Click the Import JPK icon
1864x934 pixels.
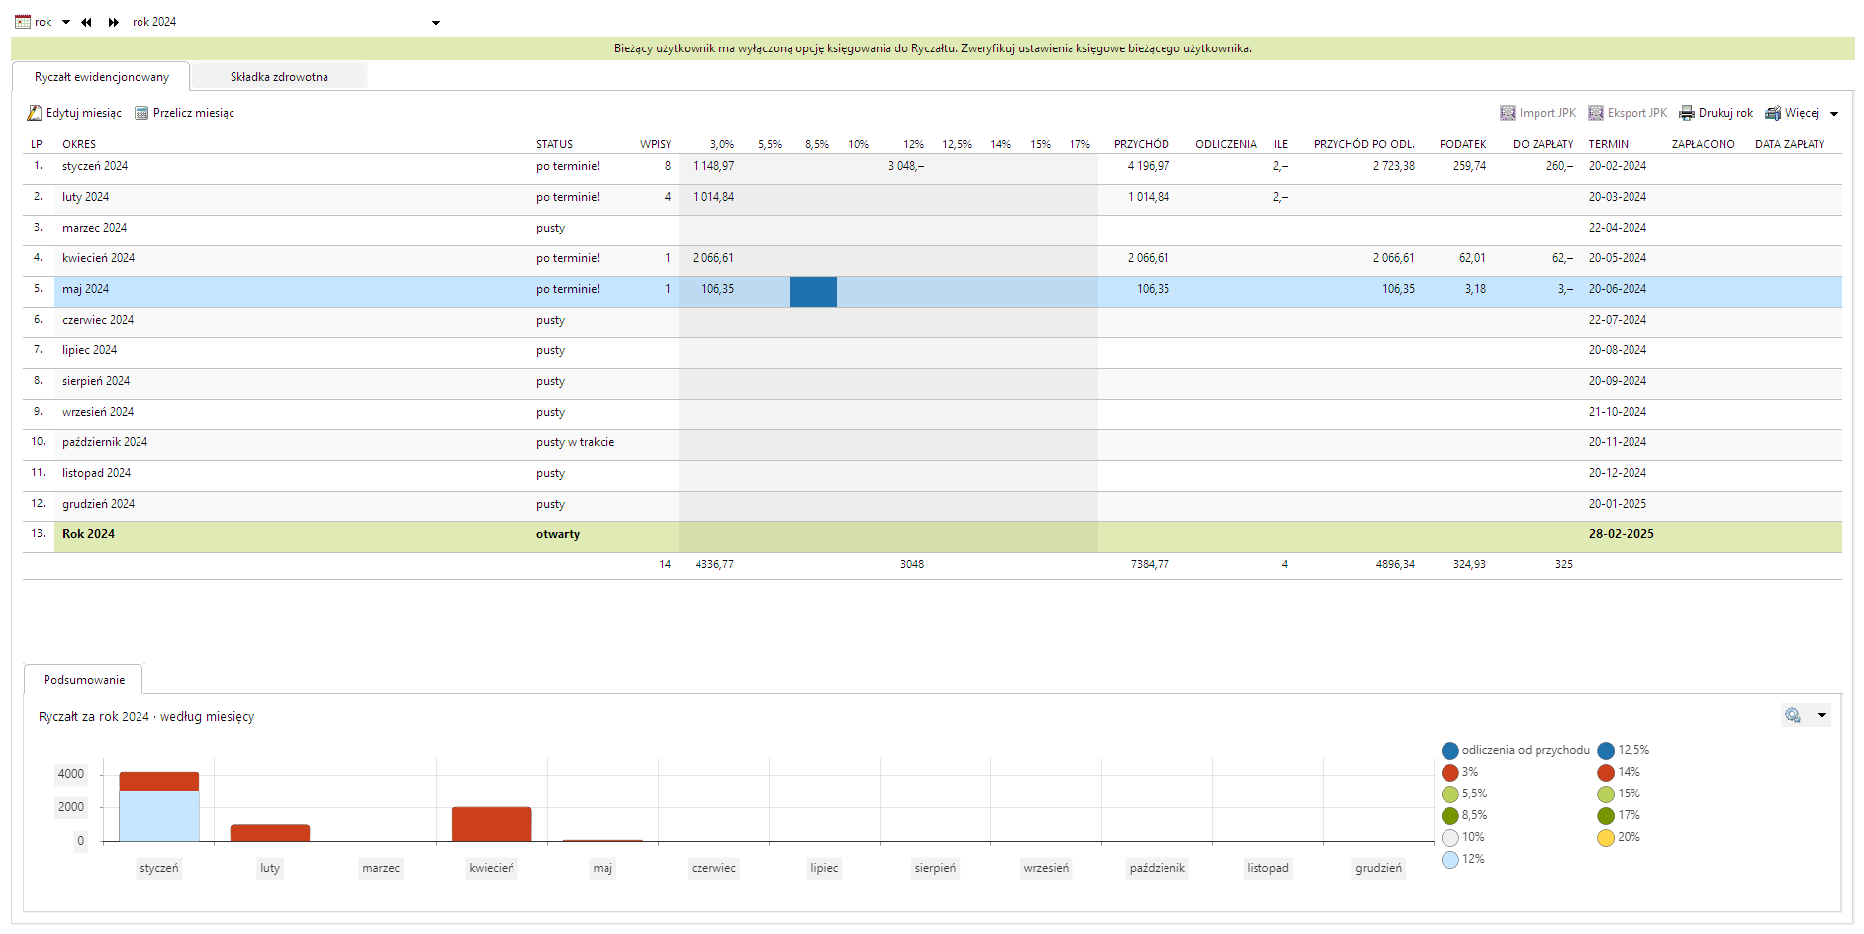click(x=1508, y=113)
